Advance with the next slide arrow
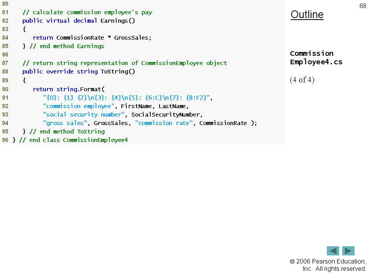Viewport: 370px width, 277px height. pyautogui.click(x=348, y=251)
